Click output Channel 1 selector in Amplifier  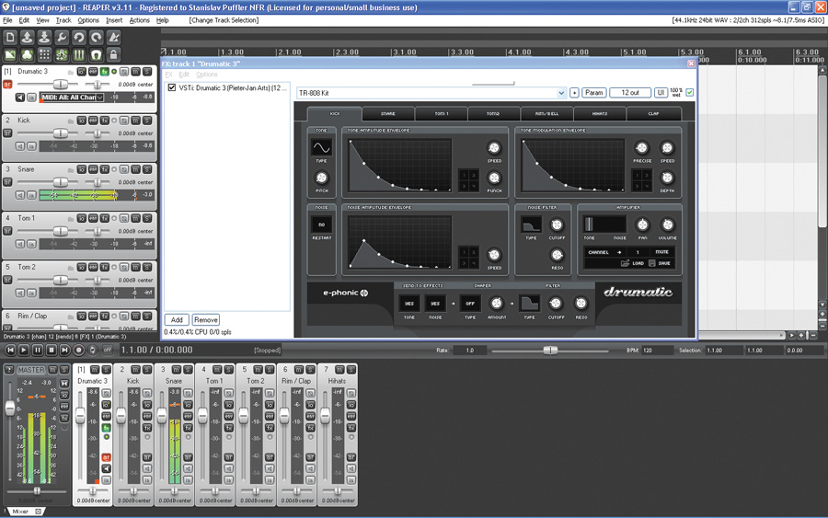[638, 252]
